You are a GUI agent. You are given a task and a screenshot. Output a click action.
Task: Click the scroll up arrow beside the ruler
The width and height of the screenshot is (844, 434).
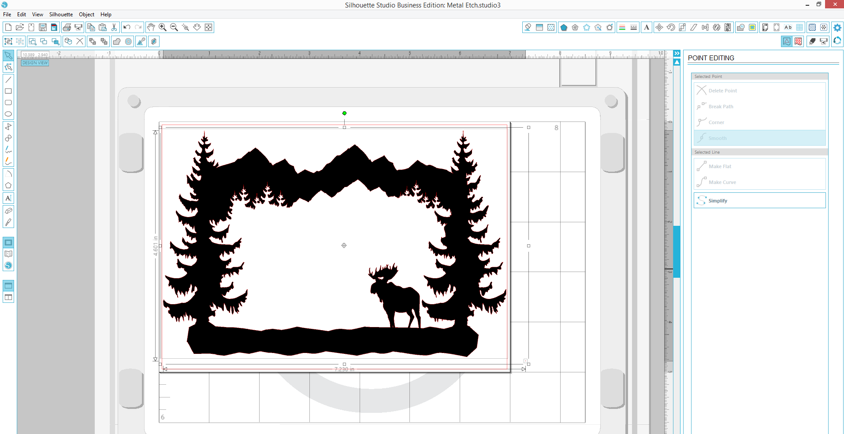coord(677,62)
